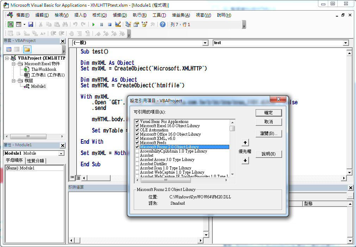Click the Copy toolbar icon

pyautogui.click(x=49, y=24)
